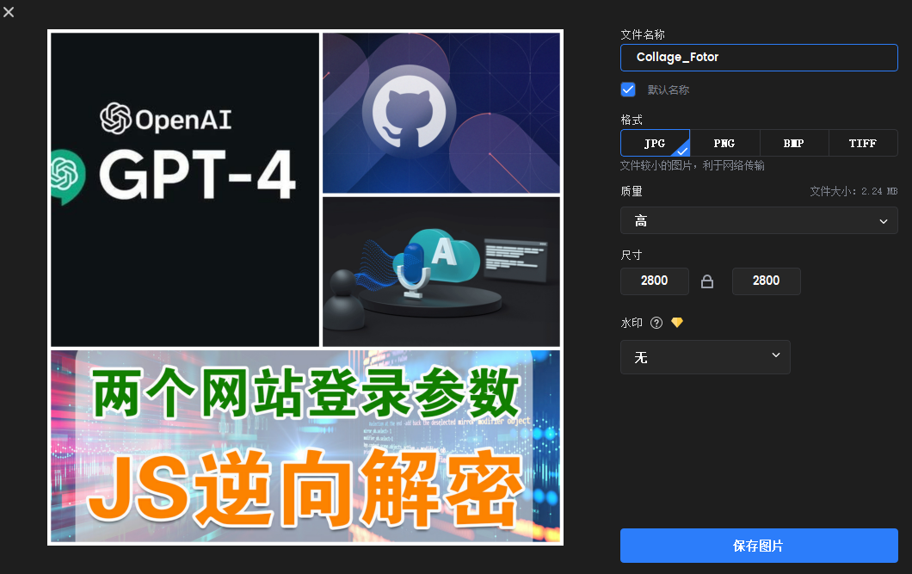Viewport: 912px width, 574px height.
Task: Click the JS逆向解密 banner image
Action: click(305, 446)
